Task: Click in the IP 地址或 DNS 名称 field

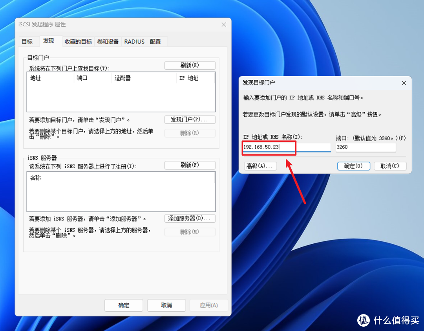Action: pyautogui.click(x=269, y=147)
